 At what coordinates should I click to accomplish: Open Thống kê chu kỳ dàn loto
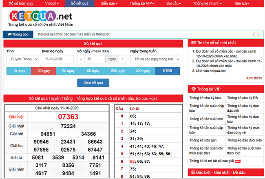click(243, 119)
